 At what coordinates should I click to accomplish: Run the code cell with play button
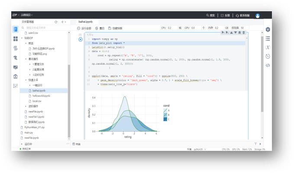[80, 39]
